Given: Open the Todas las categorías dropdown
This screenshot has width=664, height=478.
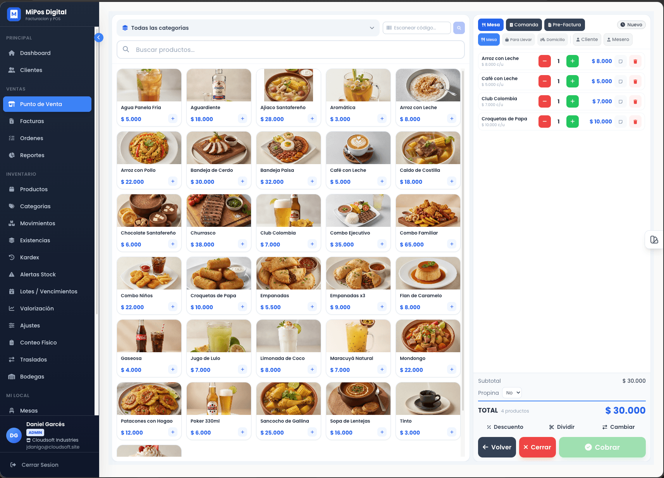Looking at the screenshot, I should pos(248,28).
